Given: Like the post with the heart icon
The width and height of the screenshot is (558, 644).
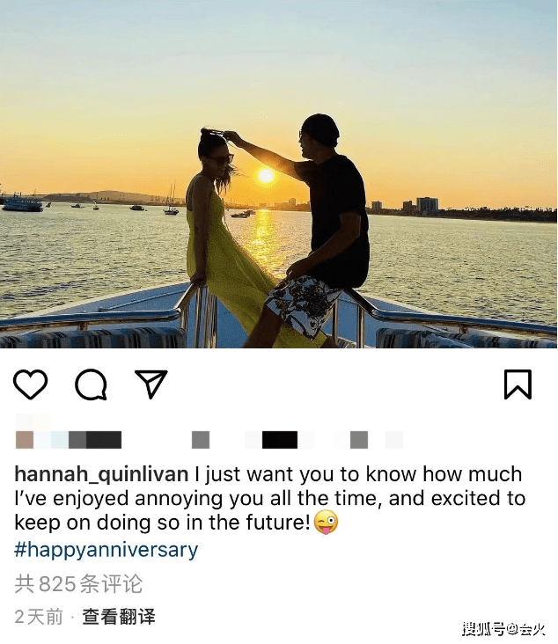Looking at the screenshot, I should [x=31, y=384].
